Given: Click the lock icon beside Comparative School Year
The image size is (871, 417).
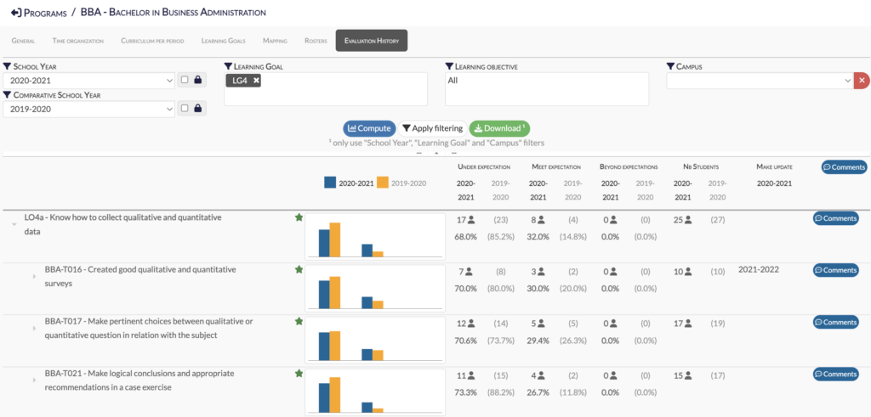Looking at the screenshot, I should [x=198, y=109].
